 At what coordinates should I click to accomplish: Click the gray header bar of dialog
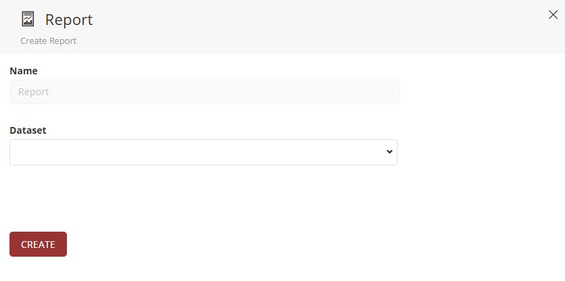pos(304,27)
